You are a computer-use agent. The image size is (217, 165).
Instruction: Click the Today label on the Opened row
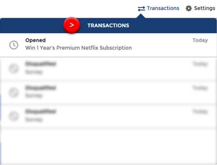coord(200,40)
